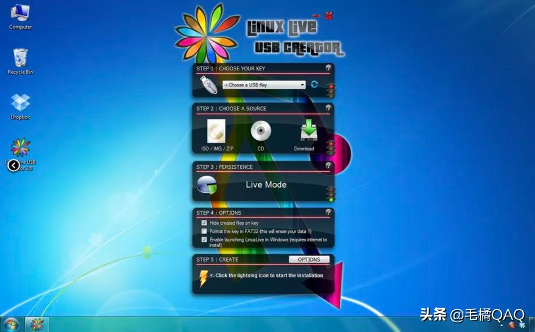Click the 'STEP 1 : CHOOSE YOUR KEY' heading
Viewport: 535px width, 332px height.
pyautogui.click(x=231, y=68)
